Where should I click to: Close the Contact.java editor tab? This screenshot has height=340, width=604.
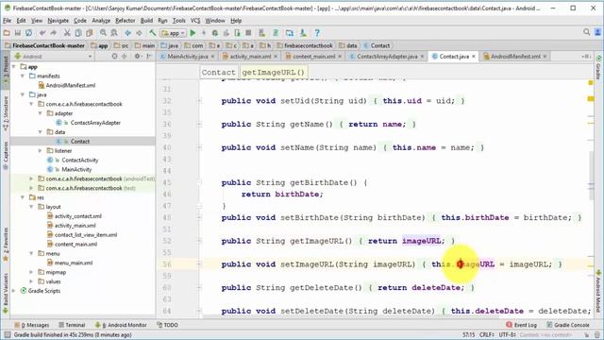tap(474, 57)
